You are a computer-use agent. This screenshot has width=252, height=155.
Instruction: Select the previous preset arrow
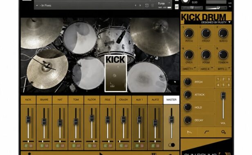pos(135,5)
